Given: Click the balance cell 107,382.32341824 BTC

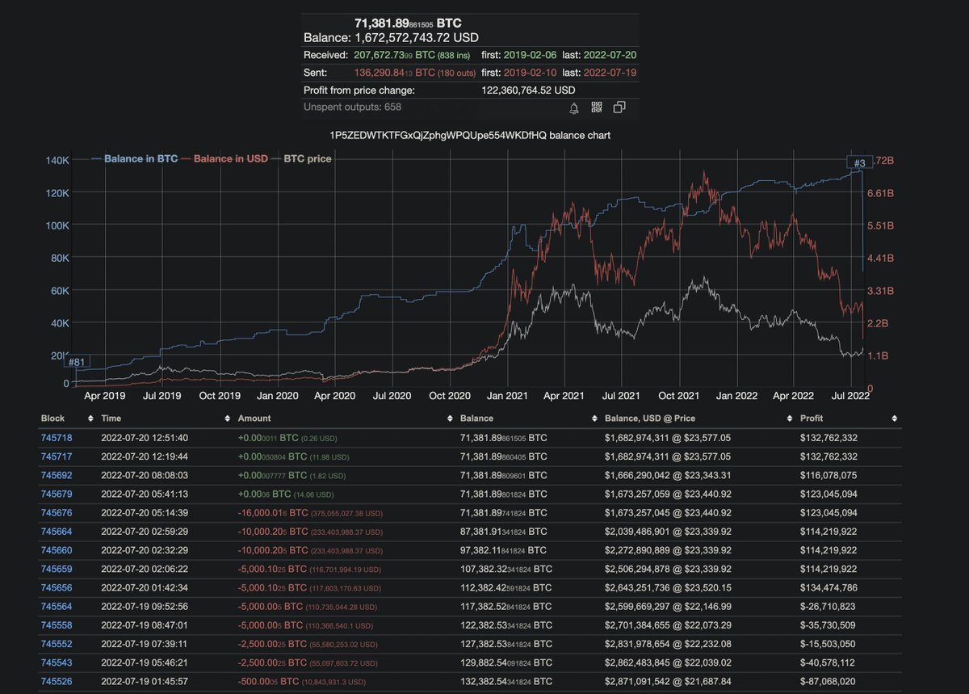Looking at the screenshot, I should coord(505,569).
